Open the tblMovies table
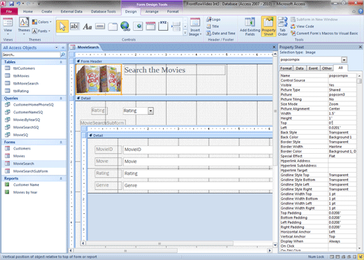 click(21, 75)
